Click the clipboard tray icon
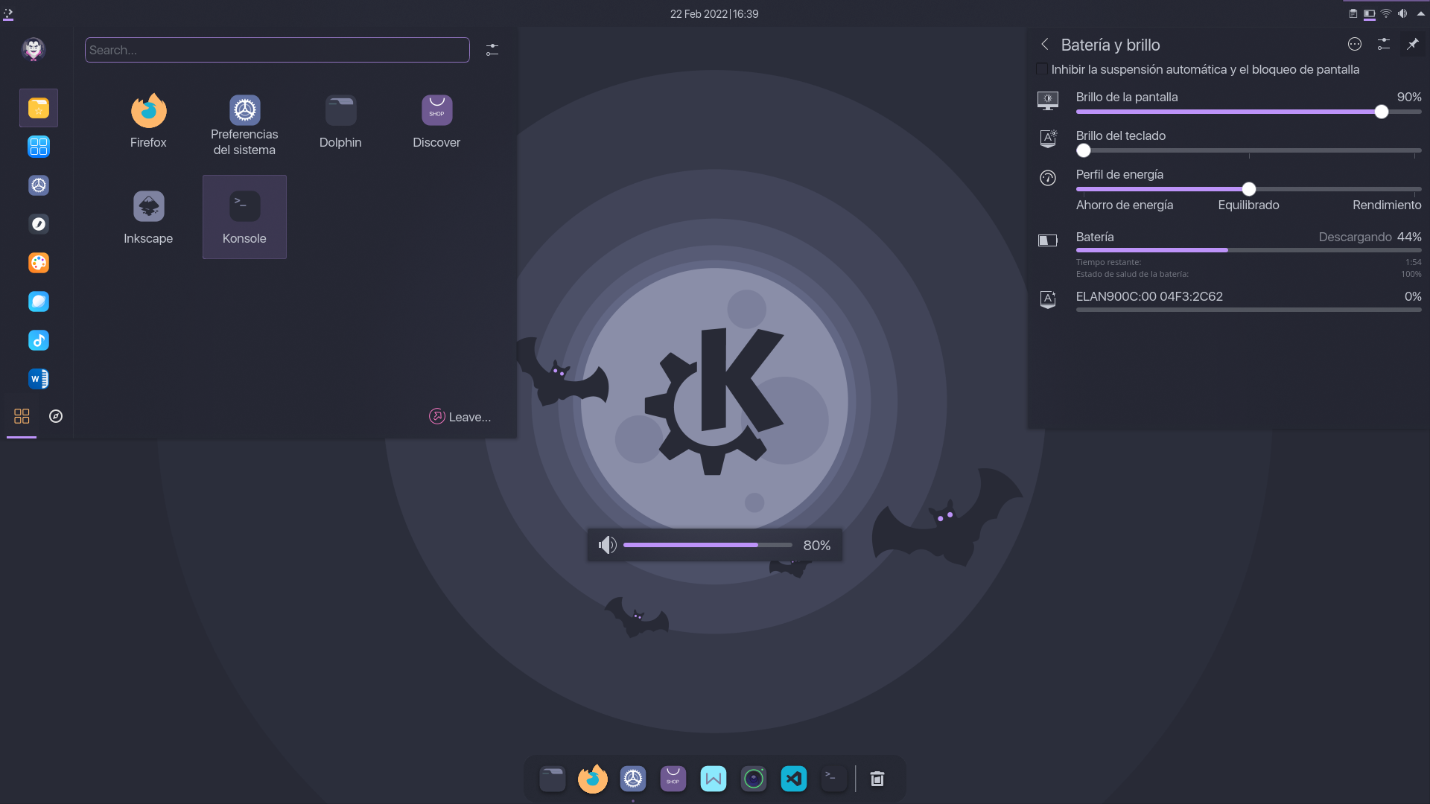The height and width of the screenshot is (804, 1430). [1353, 13]
